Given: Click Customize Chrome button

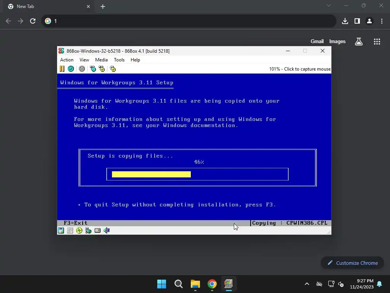Looking at the screenshot, I should (x=352, y=263).
